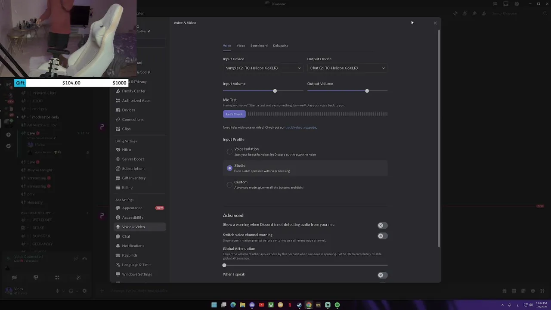551x310 pixels.
Task: Click the Input Profile heading
Action: pos(233,139)
